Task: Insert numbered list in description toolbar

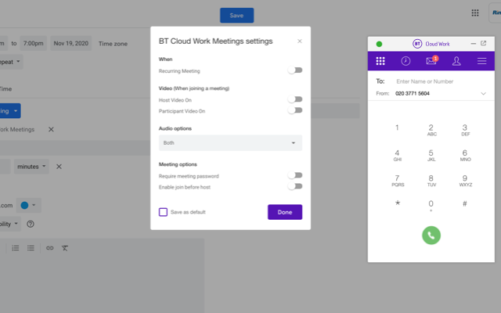Action: [x=16, y=248]
